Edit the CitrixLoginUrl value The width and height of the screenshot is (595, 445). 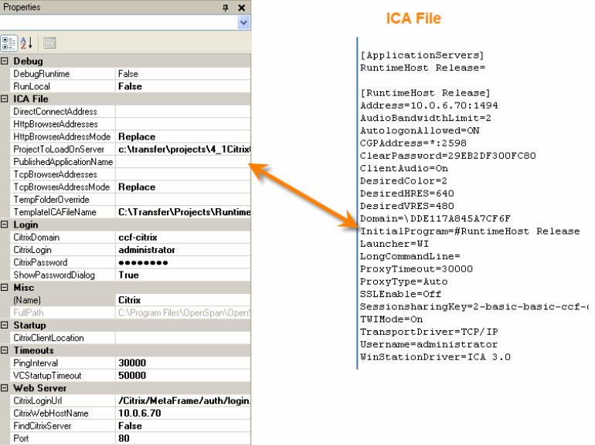coord(183,401)
